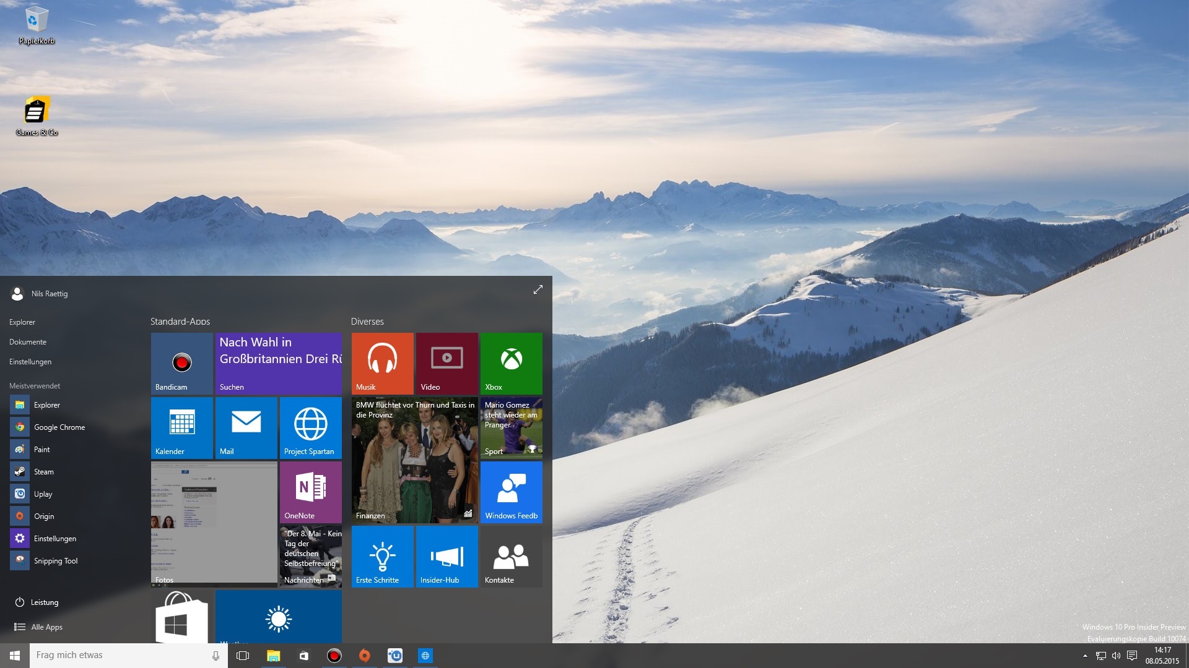Open the Nachrichten news tile
Screen dimensions: 1189x668
311,557
